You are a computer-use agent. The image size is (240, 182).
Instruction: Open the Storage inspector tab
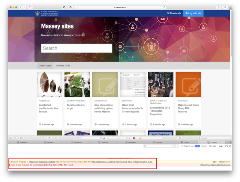(x=157, y=142)
